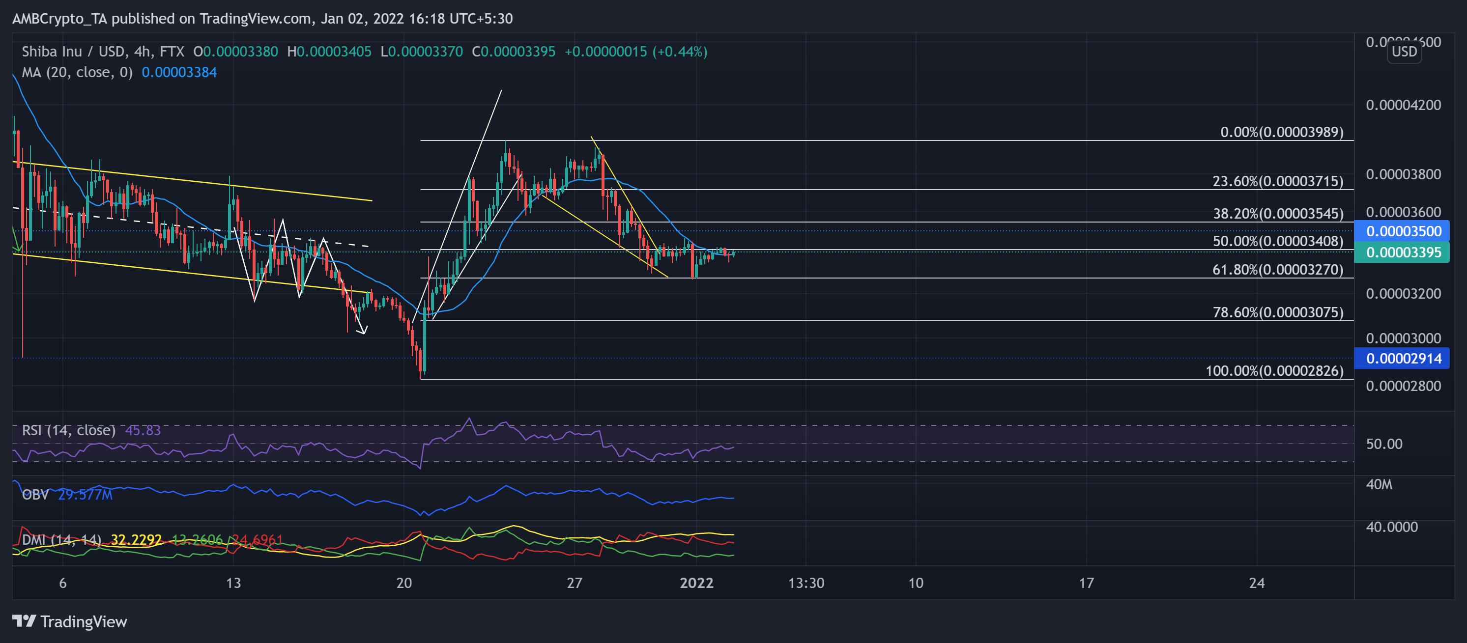Click the TradingView logo at bottom left
The width and height of the screenshot is (1467, 643).
pyautogui.click(x=71, y=622)
